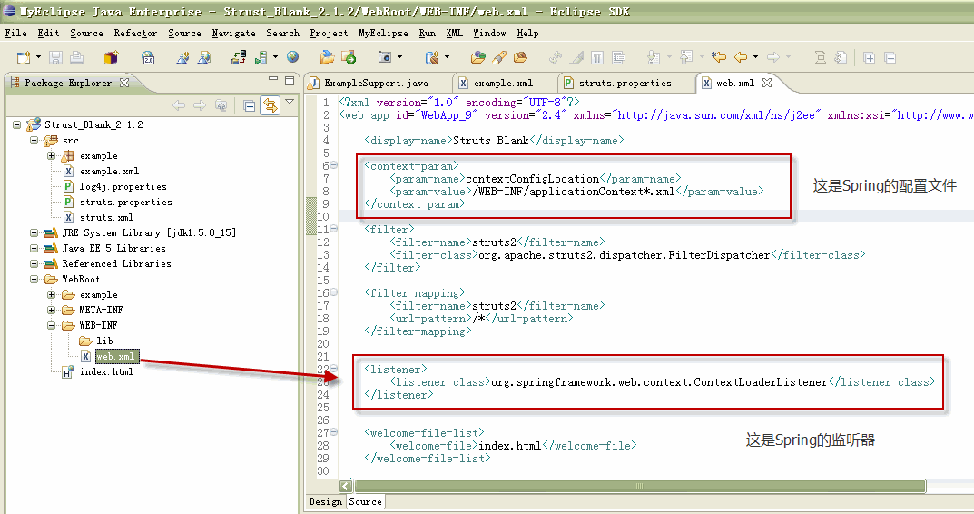Open the MyEclipse menu
Screen dimensions: 974x514
click(x=383, y=33)
